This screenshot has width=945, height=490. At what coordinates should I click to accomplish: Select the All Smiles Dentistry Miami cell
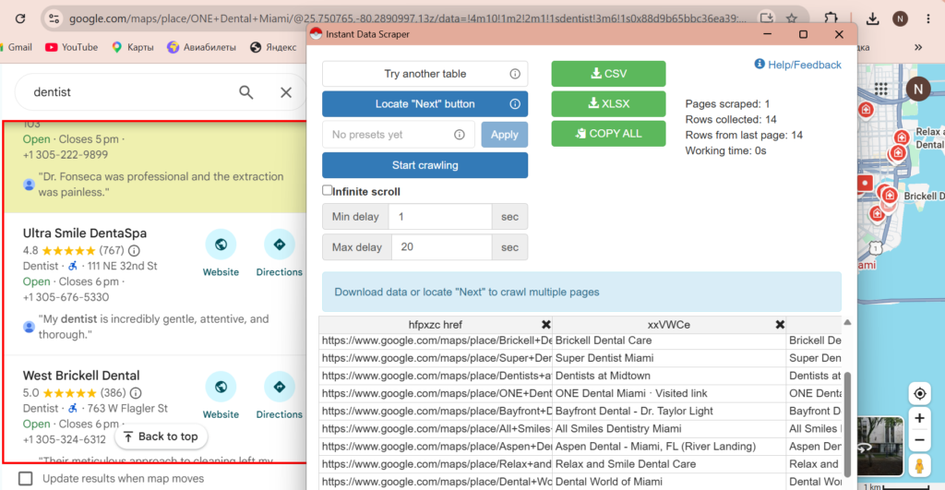pos(669,428)
